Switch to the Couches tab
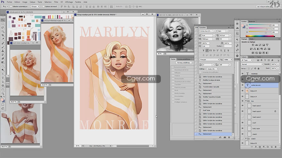The height and width of the screenshot is (158, 282). (251, 57)
